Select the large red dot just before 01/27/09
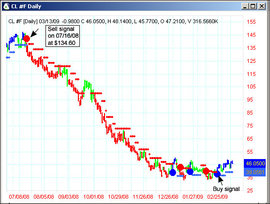The width and height of the screenshot is (270, 204). click(180, 167)
